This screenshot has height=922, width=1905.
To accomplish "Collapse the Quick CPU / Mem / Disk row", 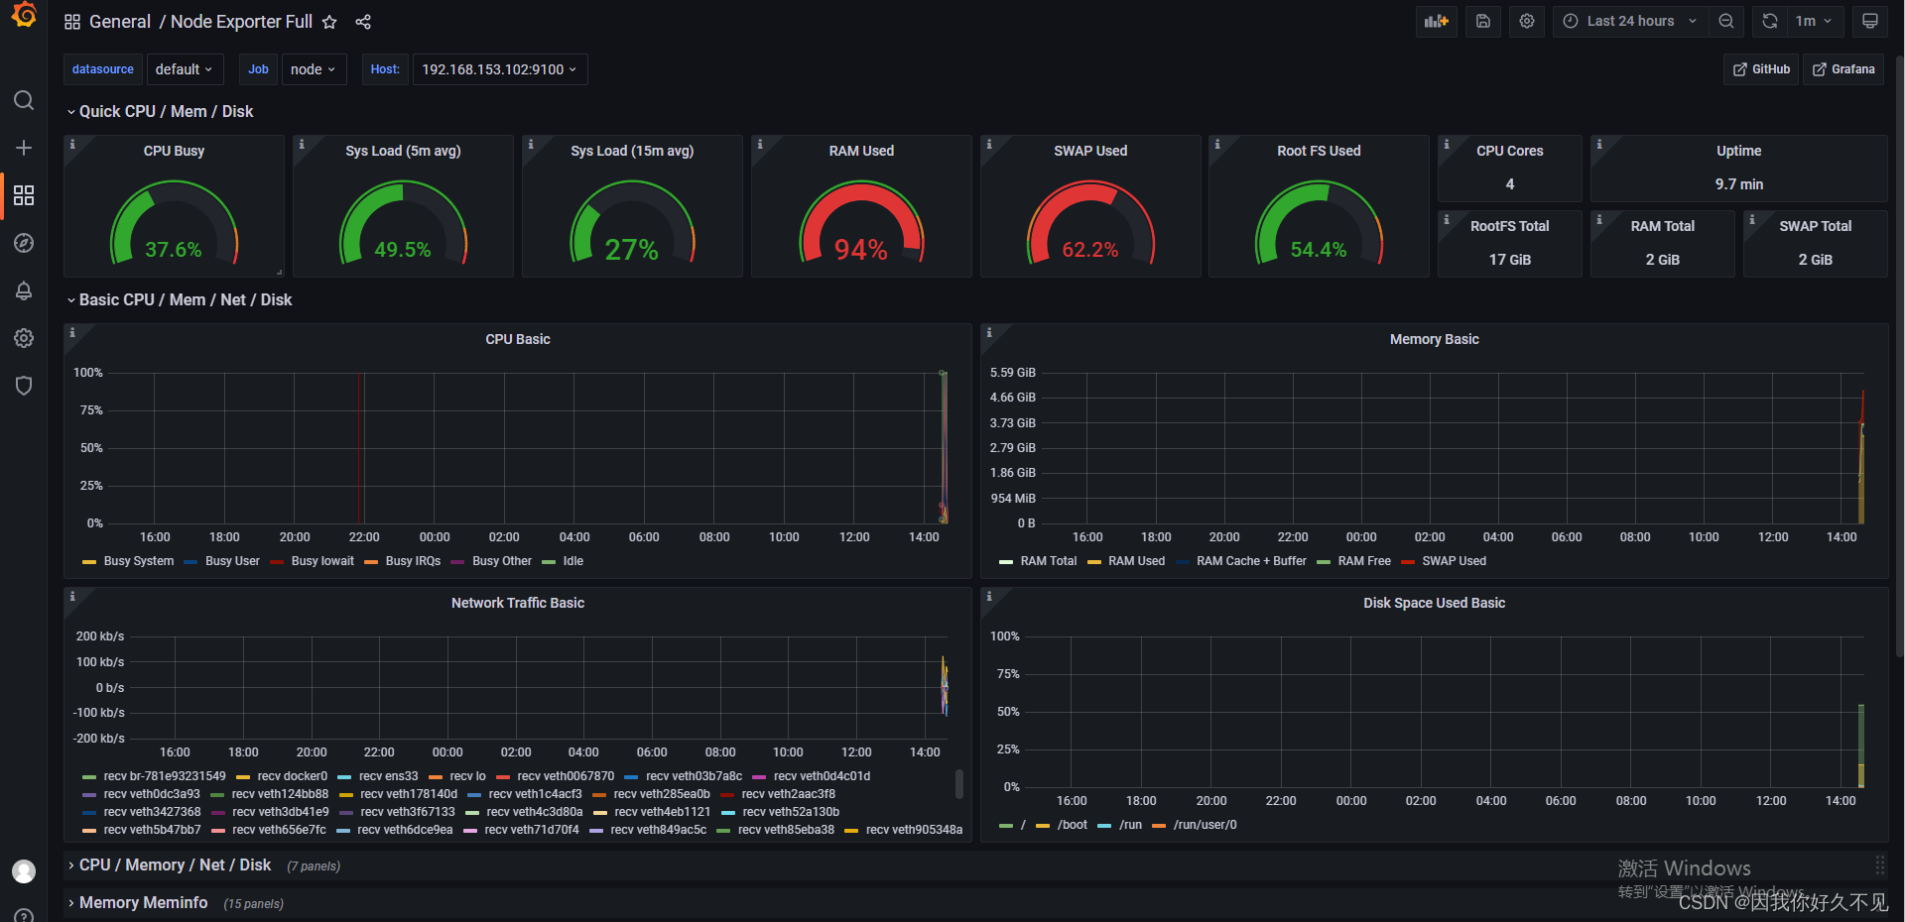I will [166, 112].
